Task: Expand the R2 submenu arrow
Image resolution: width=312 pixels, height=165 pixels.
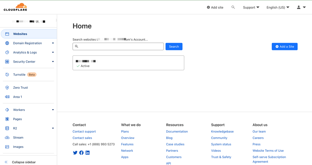Action: (53, 128)
